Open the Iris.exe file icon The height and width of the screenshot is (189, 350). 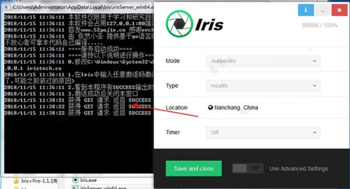click(x=75, y=180)
